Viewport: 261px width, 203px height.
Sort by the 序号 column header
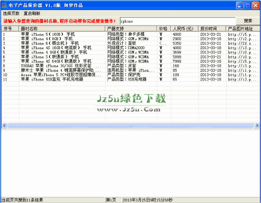click(x=10, y=29)
